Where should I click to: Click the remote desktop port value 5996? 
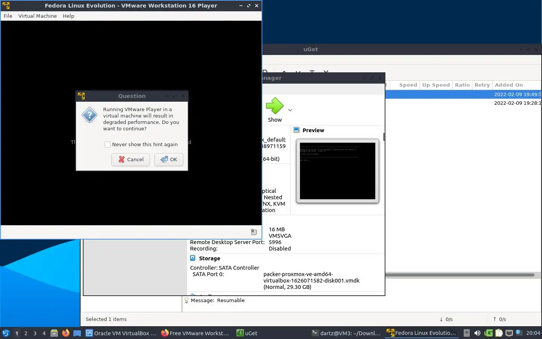tap(275, 242)
